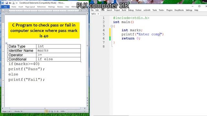Switch to Web Layout view in Word's status bar
The height and width of the screenshot is (116, 207).
click(x=52, y=111)
